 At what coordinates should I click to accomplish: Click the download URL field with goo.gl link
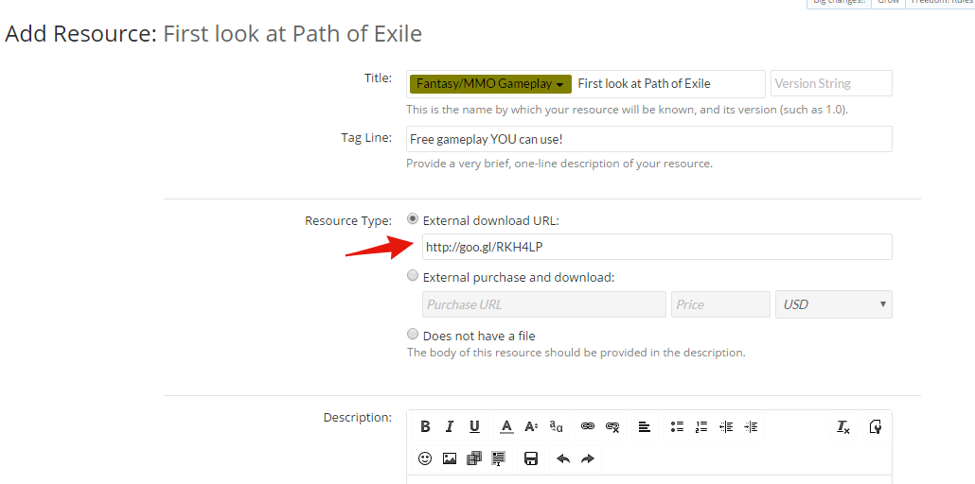[656, 247]
